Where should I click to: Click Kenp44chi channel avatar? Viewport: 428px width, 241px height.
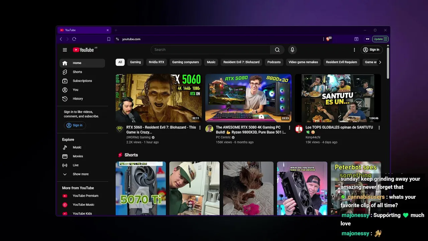[299, 129]
